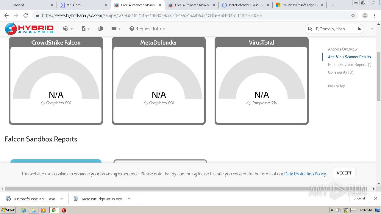Click Show all downloads button
Image resolution: width=381 pixels, height=214 pixels.
[x=360, y=198]
